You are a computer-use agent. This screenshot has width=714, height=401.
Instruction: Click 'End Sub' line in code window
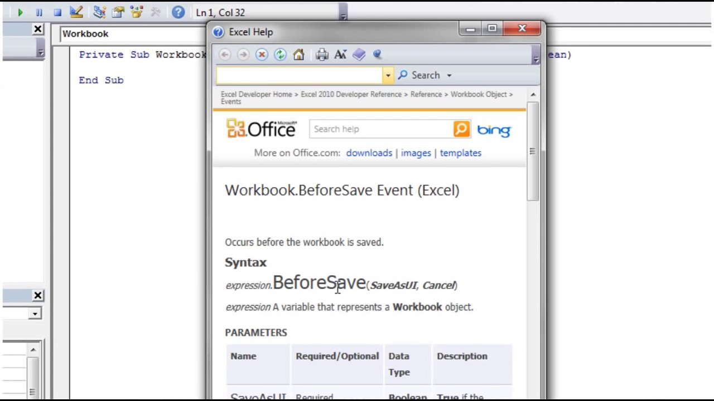(x=101, y=80)
